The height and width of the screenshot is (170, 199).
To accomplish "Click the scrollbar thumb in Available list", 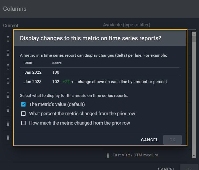I will [194, 39].
